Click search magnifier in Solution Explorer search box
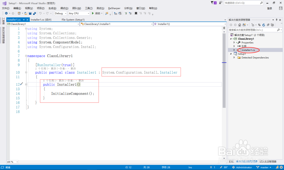The image size is (284, 170). pos(278,30)
